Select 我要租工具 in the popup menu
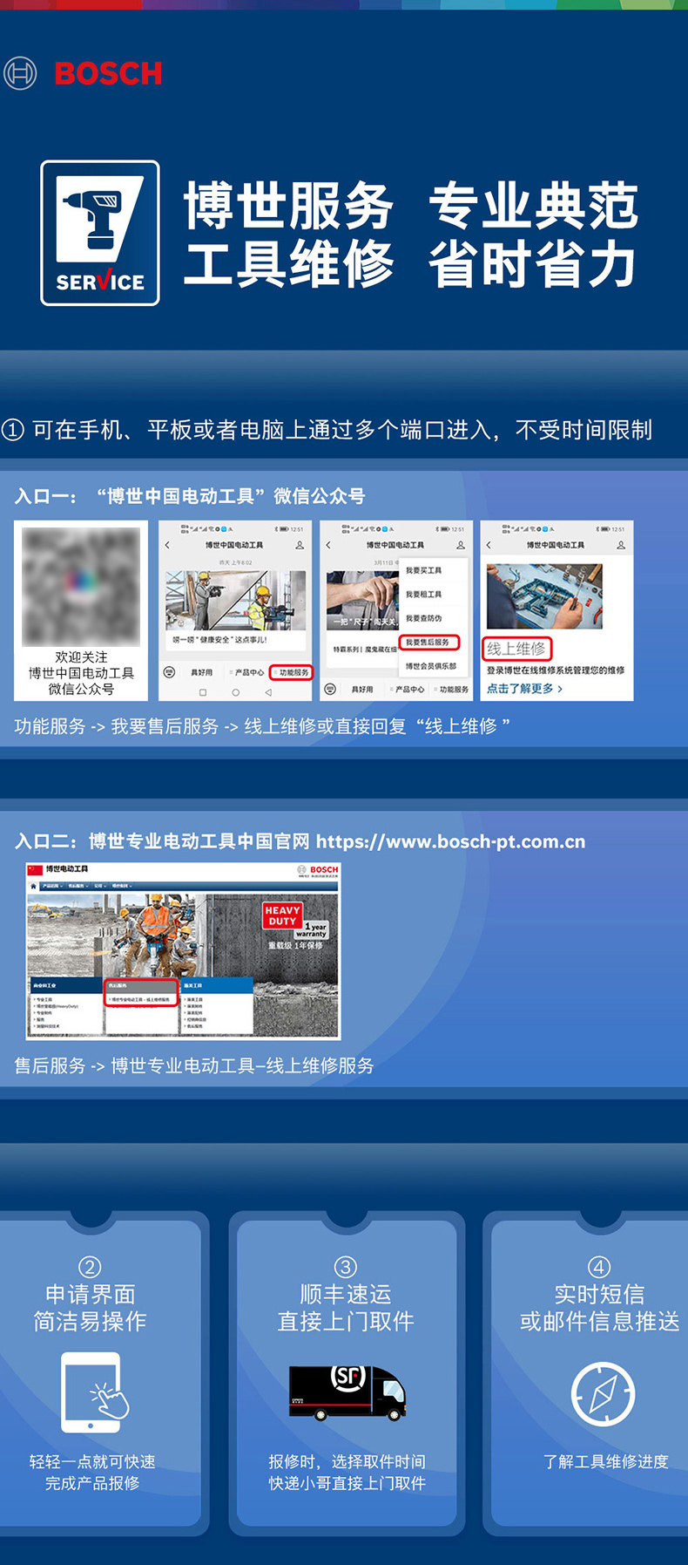Screen dimensions: 688x1565 point(423,594)
